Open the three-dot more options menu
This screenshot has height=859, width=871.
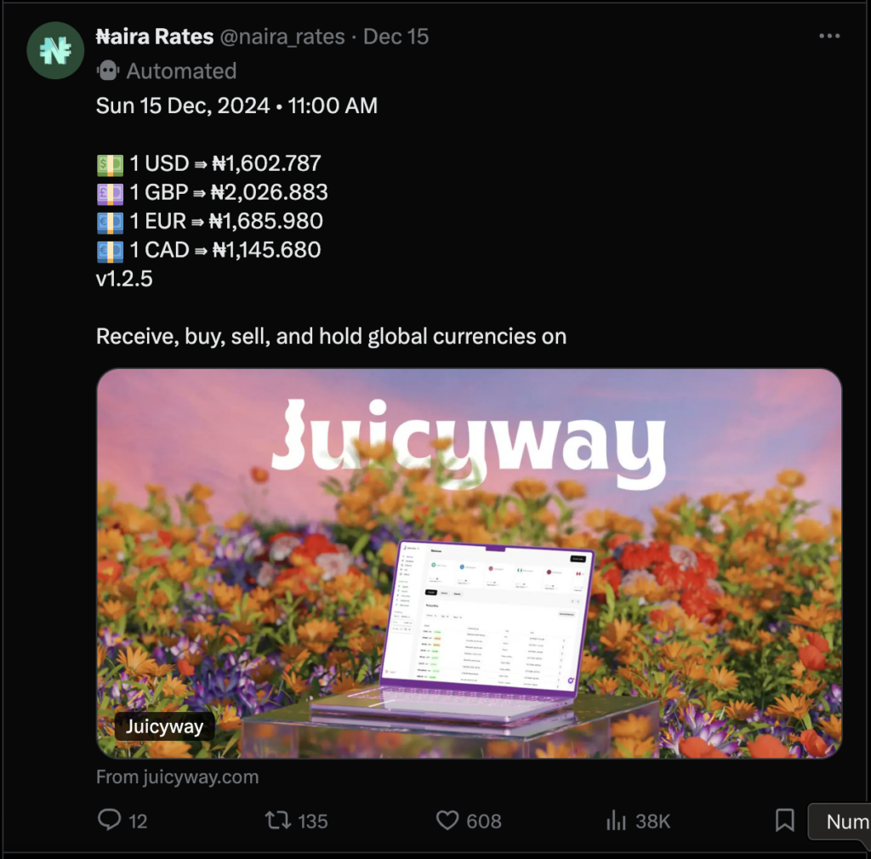[x=828, y=36]
